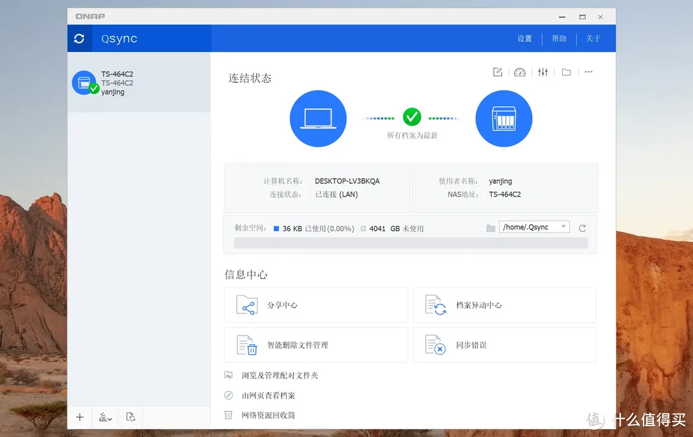
Task: Open the more options ellipsis menu
Action: coord(588,72)
